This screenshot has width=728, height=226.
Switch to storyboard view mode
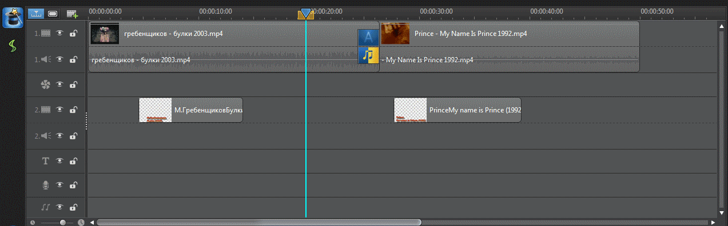pos(53,13)
